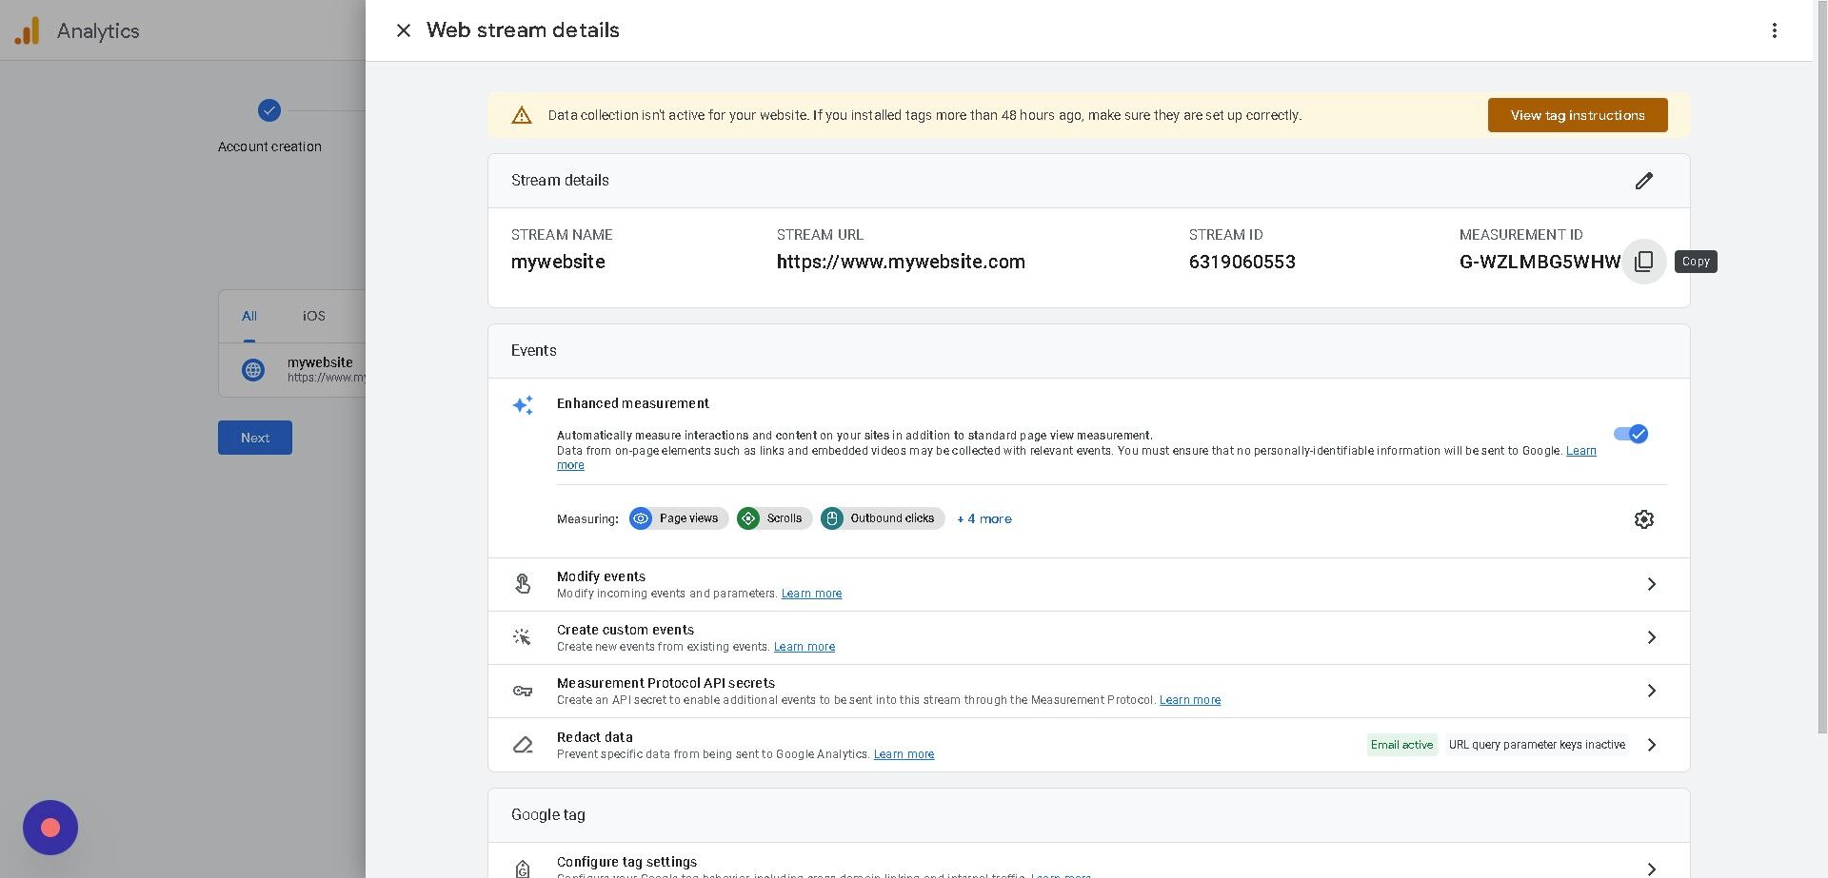Copy the Measurement ID
The height and width of the screenshot is (878, 1828).
pyautogui.click(x=1643, y=262)
